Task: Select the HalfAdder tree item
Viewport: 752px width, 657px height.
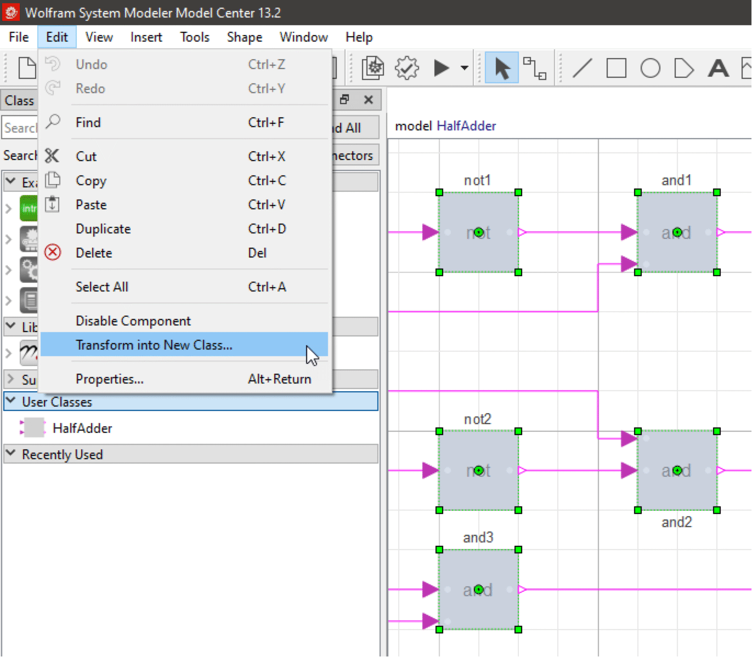Action: [x=82, y=428]
